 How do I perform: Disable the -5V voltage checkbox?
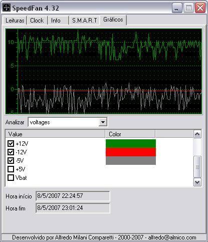11,161
